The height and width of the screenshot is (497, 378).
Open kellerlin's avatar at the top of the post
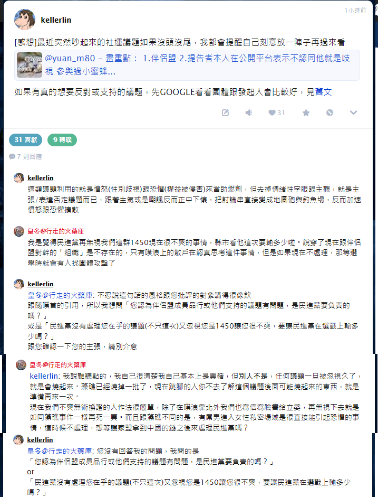click(25, 20)
